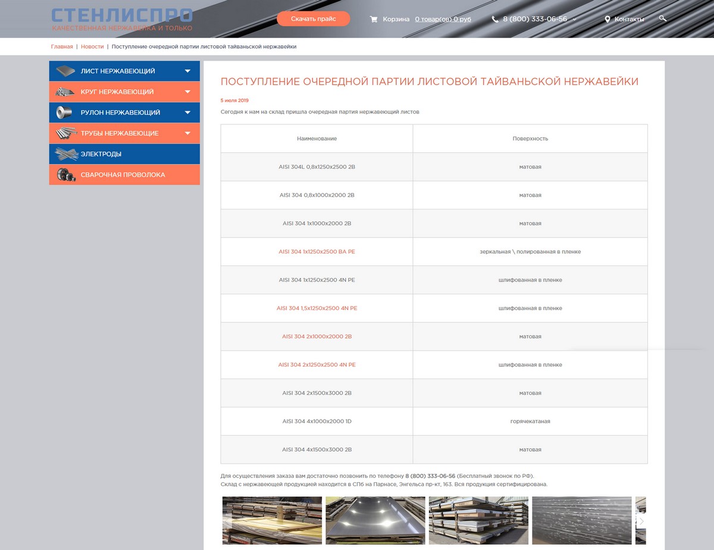The width and height of the screenshot is (714, 550).
Task: Click the article heading about тайваньской нержавейки
Action: (x=430, y=82)
